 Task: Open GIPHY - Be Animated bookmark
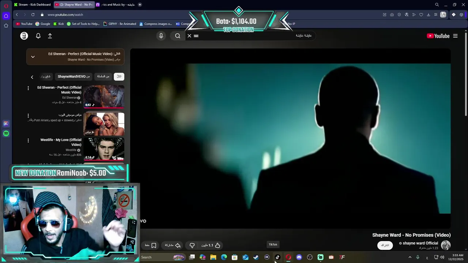pyautogui.click(x=120, y=24)
